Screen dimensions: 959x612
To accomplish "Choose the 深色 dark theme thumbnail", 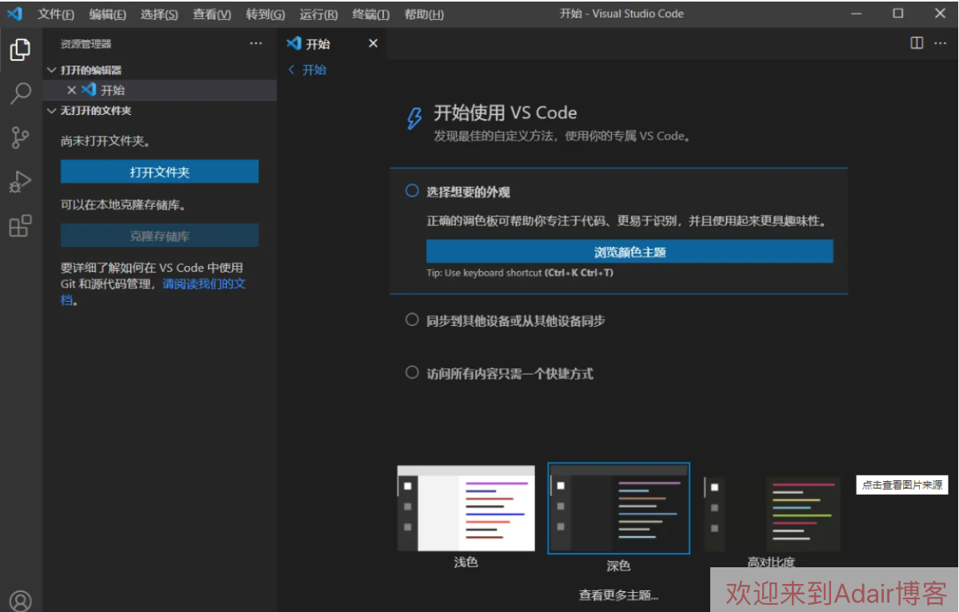I will (618, 508).
